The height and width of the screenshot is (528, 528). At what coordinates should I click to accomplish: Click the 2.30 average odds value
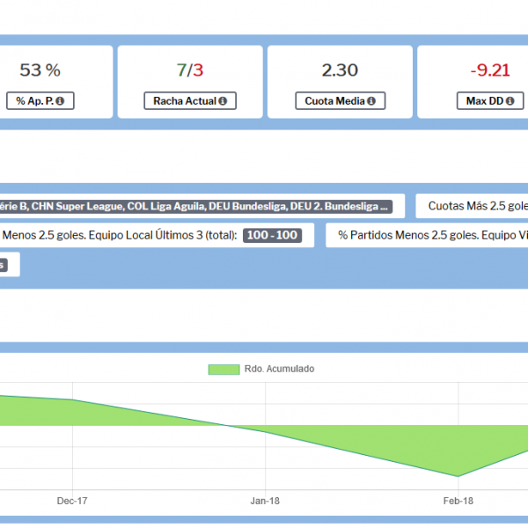340,70
